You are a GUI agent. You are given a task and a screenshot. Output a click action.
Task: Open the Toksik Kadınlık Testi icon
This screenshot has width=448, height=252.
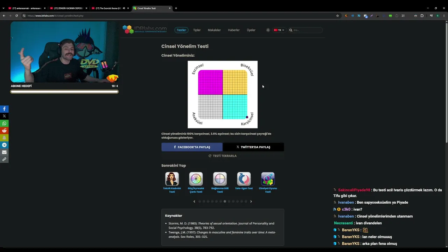tap(172, 179)
